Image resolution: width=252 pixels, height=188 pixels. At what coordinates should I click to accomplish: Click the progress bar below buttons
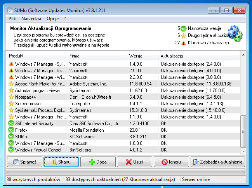tap(125, 171)
